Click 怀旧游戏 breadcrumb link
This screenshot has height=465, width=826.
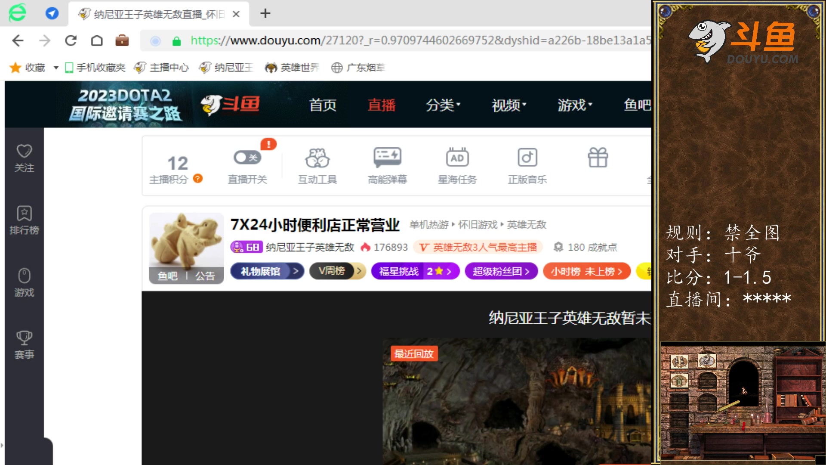click(478, 225)
